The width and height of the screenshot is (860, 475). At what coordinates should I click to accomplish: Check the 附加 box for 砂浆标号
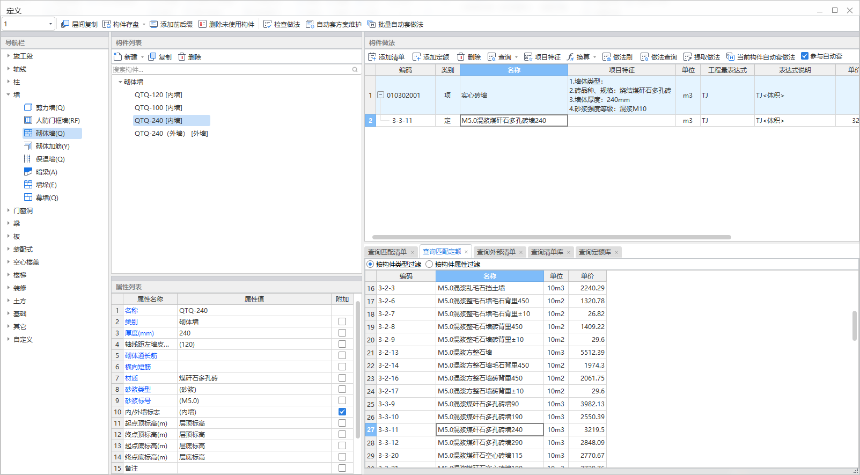pos(342,400)
